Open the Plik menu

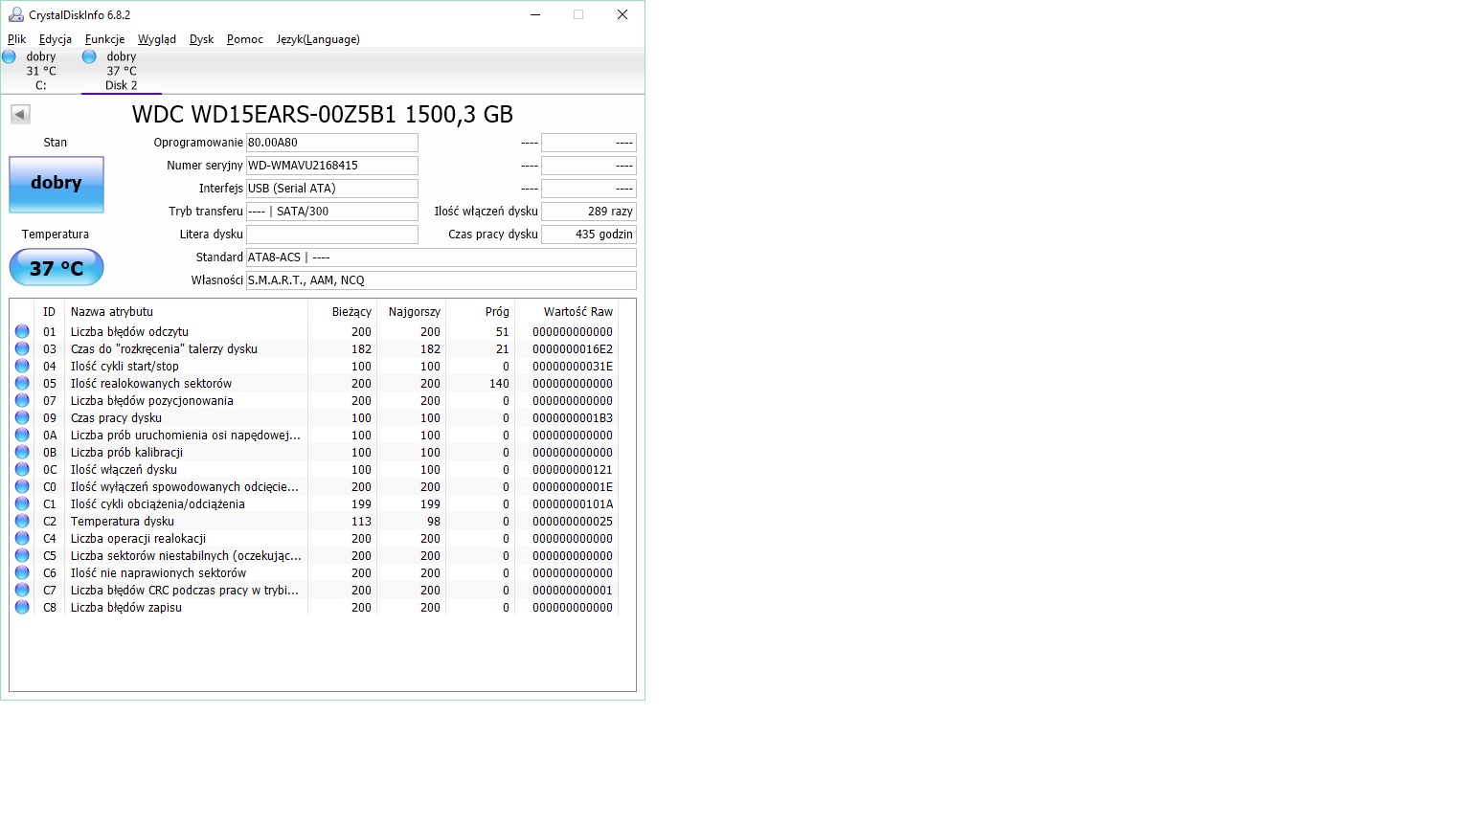point(17,39)
